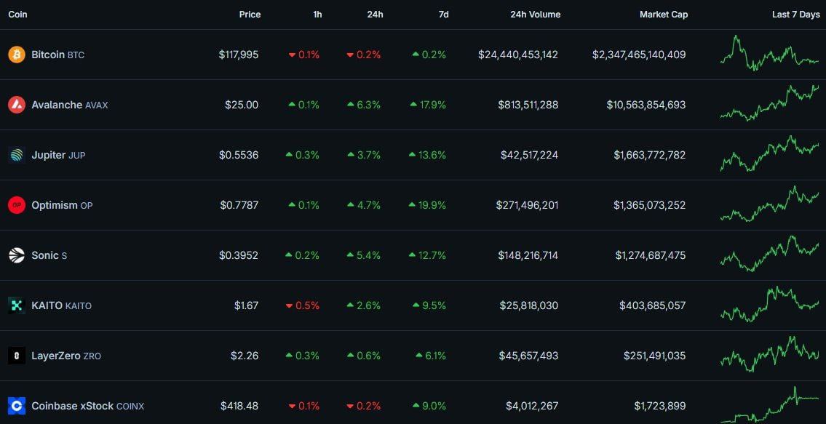
Task: Click the Optimism red OP icon
Action: click(x=16, y=205)
